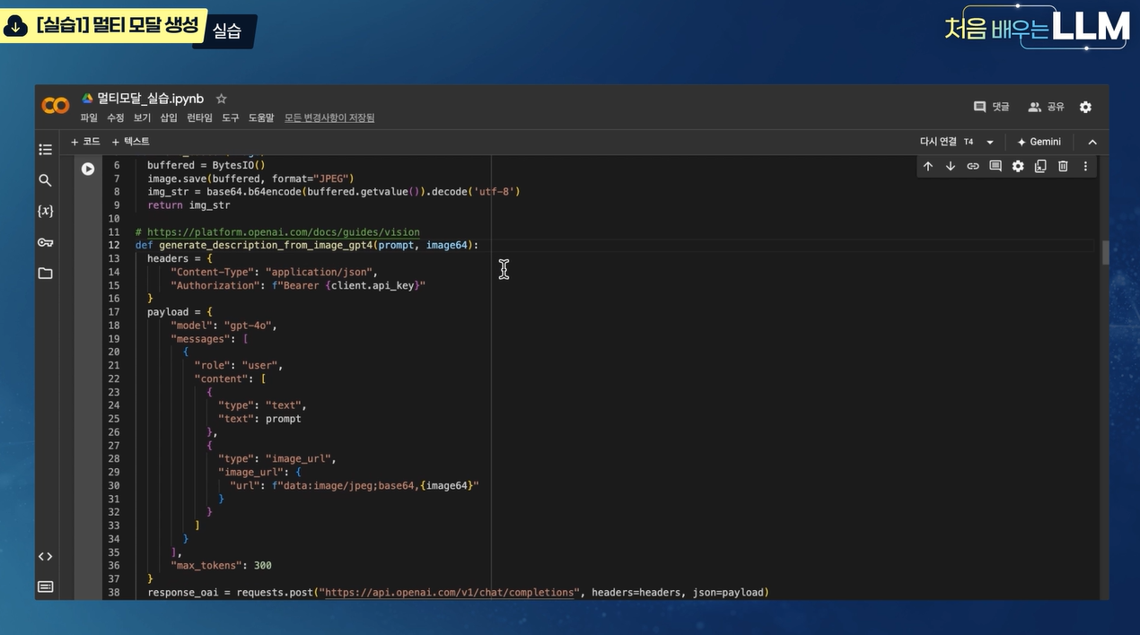Open the 런타임 menu
The height and width of the screenshot is (635, 1140).
point(199,117)
